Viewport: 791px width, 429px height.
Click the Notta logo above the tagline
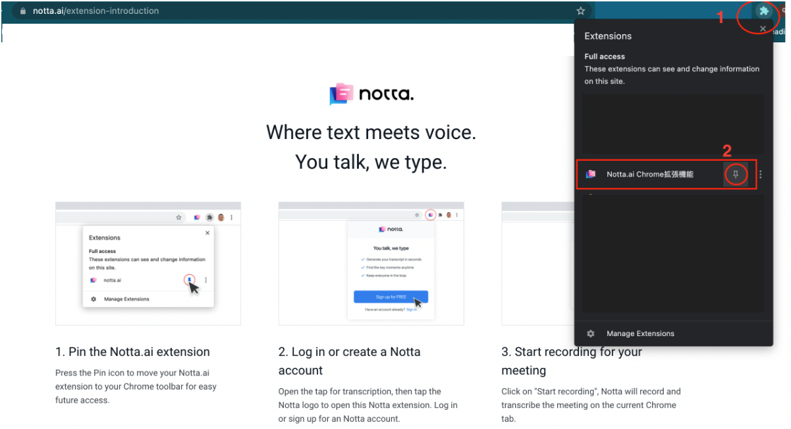pos(371,94)
